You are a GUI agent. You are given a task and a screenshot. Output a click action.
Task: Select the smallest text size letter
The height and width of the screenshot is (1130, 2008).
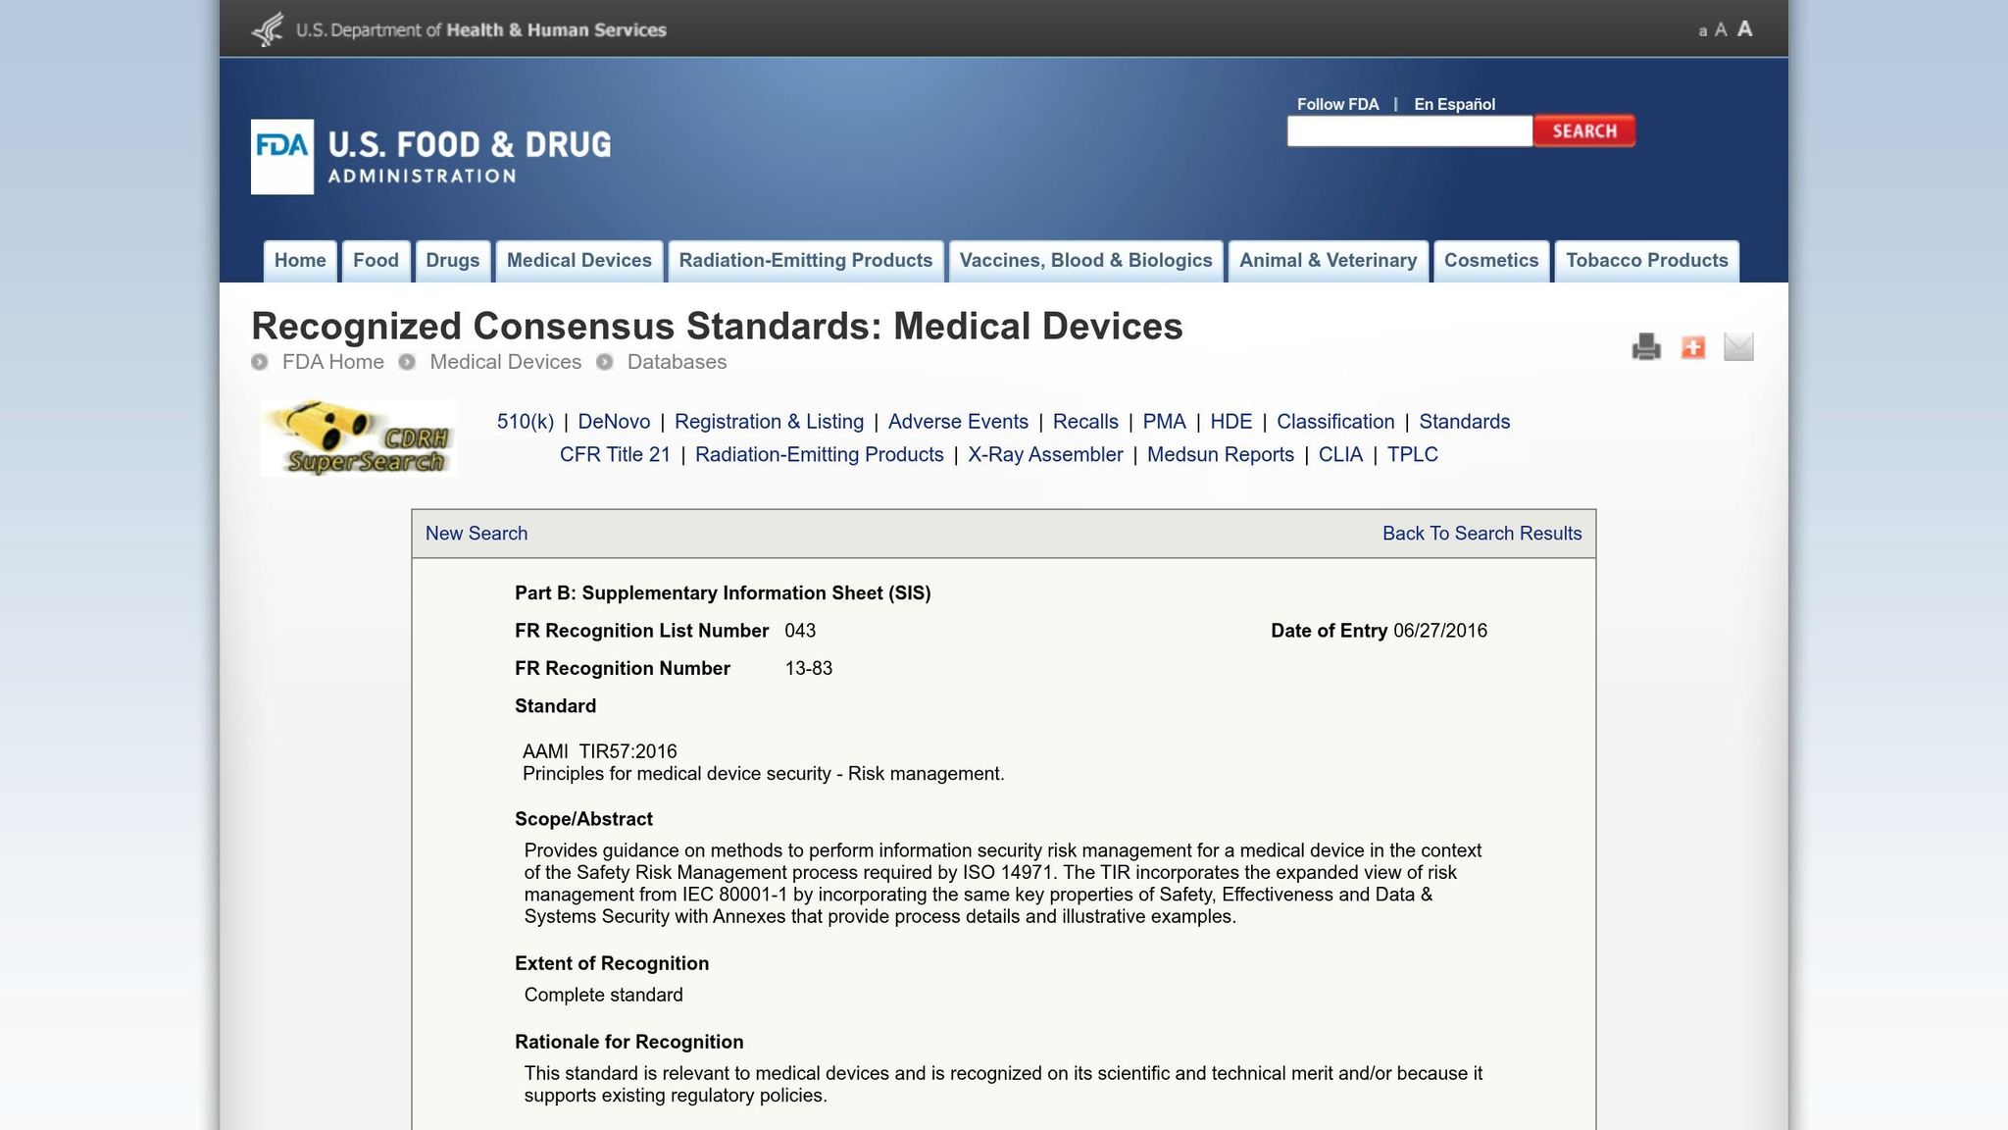pyautogui.click(x=1703, y=31)
